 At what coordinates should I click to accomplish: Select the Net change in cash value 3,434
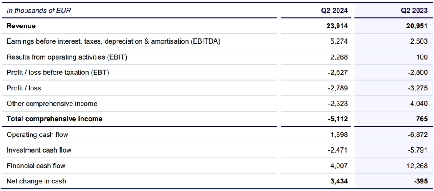tap(338, 181)
